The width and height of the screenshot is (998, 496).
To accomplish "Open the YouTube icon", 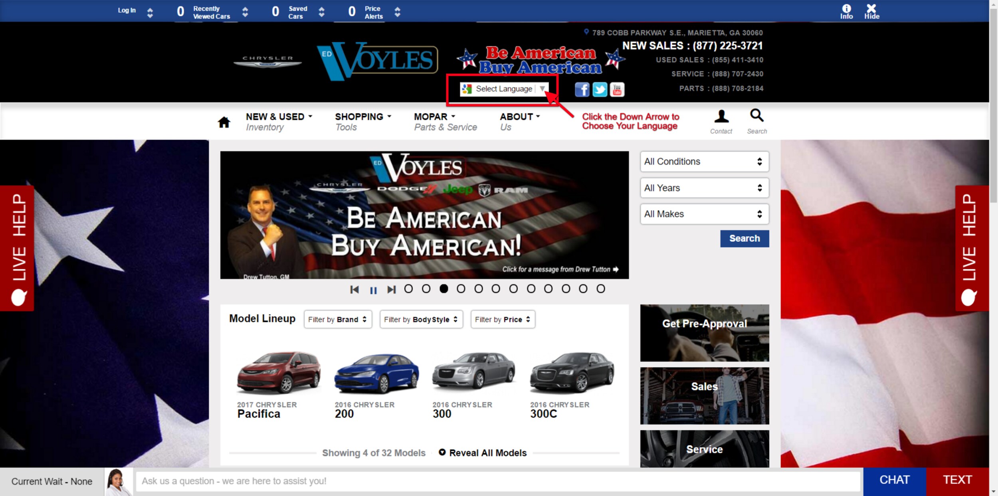I will [x=617, y=89].
